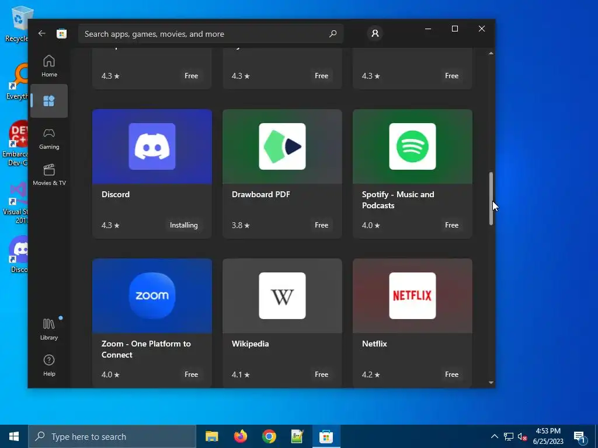This screenshot has height=448, width=598.
Task: Open the Windows Start menu
Action: click(14, 436)
